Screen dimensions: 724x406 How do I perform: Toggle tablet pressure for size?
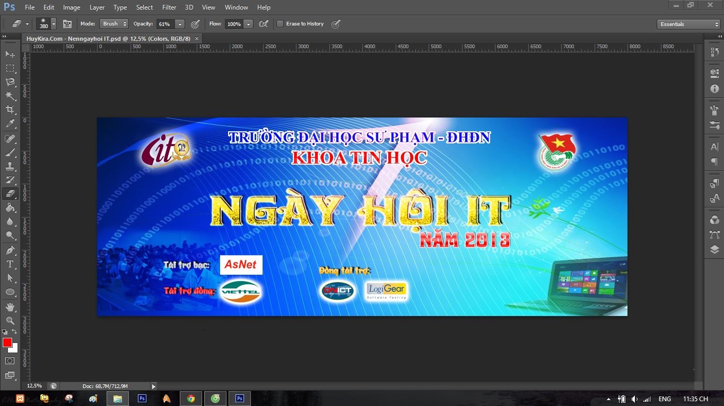pos(335,24)
